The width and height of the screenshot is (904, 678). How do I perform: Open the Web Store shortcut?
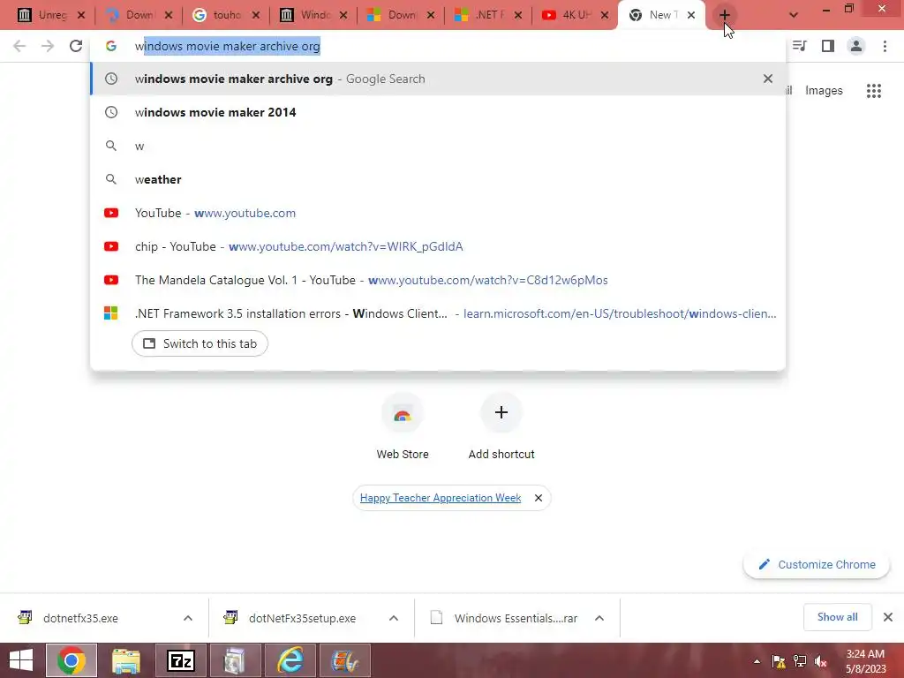(x=403, y=426)
